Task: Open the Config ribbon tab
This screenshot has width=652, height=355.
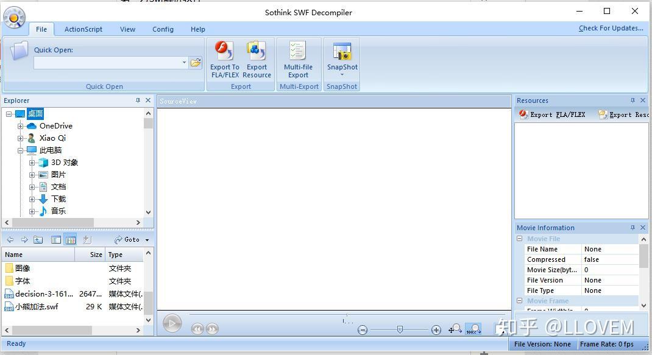Action: click(163, 29)
